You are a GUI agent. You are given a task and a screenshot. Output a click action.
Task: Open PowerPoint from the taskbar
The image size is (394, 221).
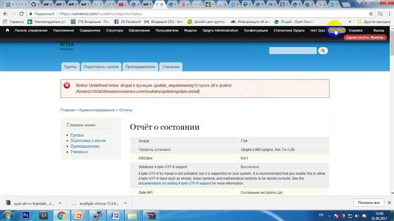pyautogui.click(x=78, y=215)
